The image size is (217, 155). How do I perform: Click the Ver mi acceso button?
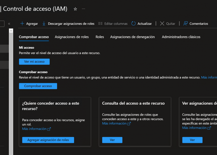pos(34,62)
